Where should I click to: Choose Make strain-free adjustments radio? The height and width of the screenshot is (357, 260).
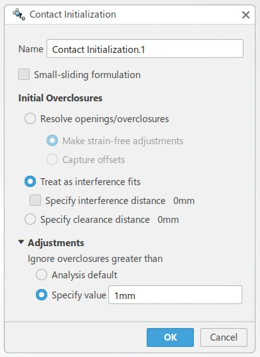click(x=52, y=140)
